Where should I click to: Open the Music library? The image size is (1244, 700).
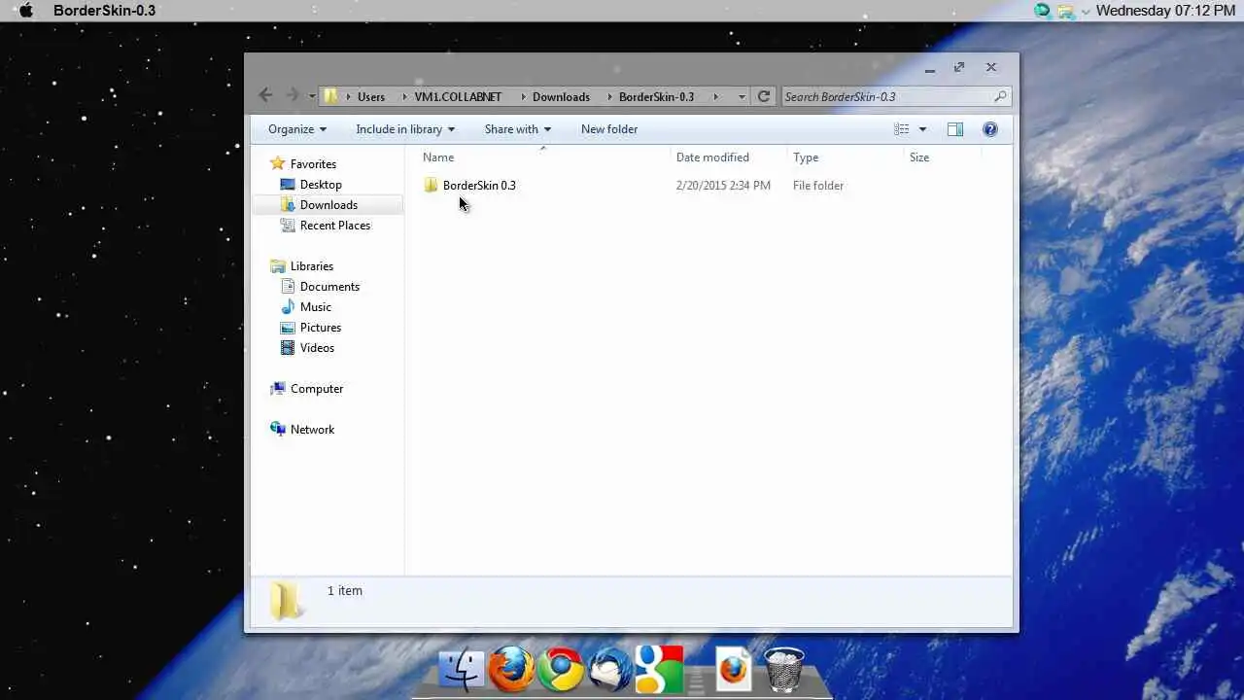[x=316, y=307]
